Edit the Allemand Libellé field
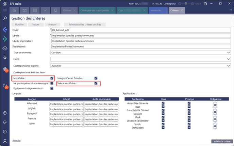Viewport: 234px width, 146px height. [67, 104]
